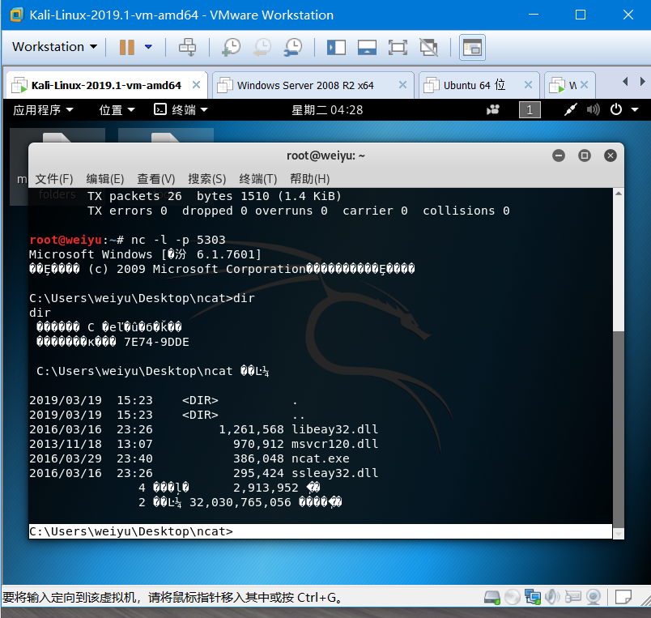
Task: Click the terminal scrollbar down arrow
Action: 619,534
